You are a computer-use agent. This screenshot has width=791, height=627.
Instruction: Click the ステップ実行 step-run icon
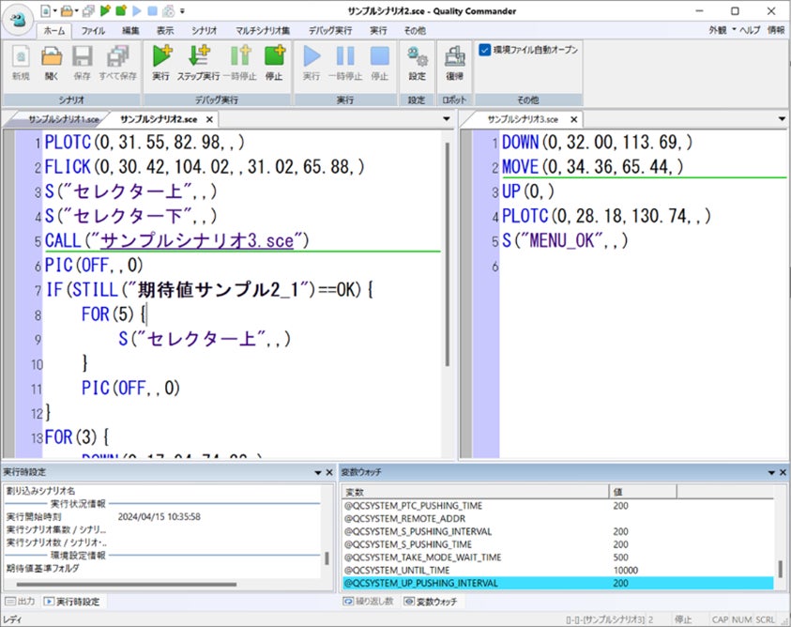click(198, 60)
